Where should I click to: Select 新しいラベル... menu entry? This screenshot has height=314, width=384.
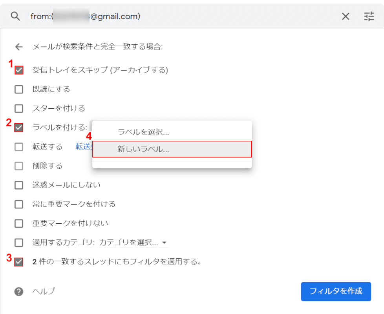tap(172, 149)
